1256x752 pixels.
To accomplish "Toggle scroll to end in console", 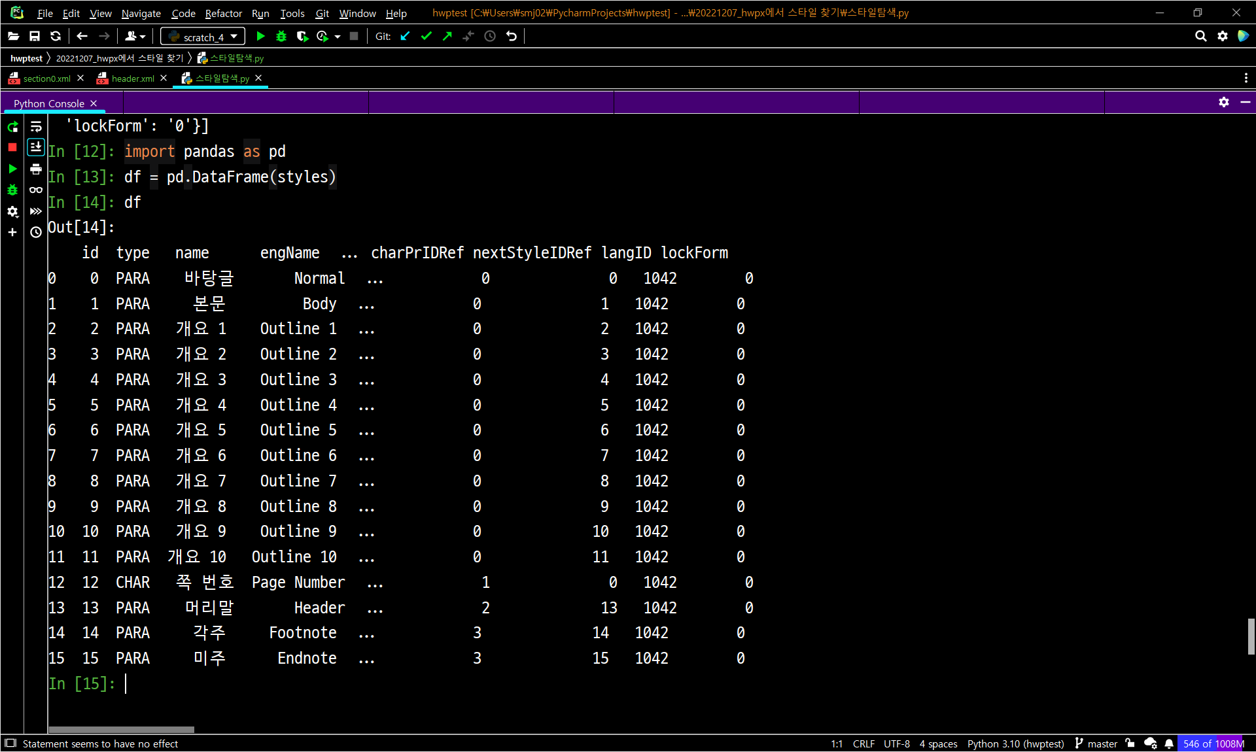I will coord(36,148).
